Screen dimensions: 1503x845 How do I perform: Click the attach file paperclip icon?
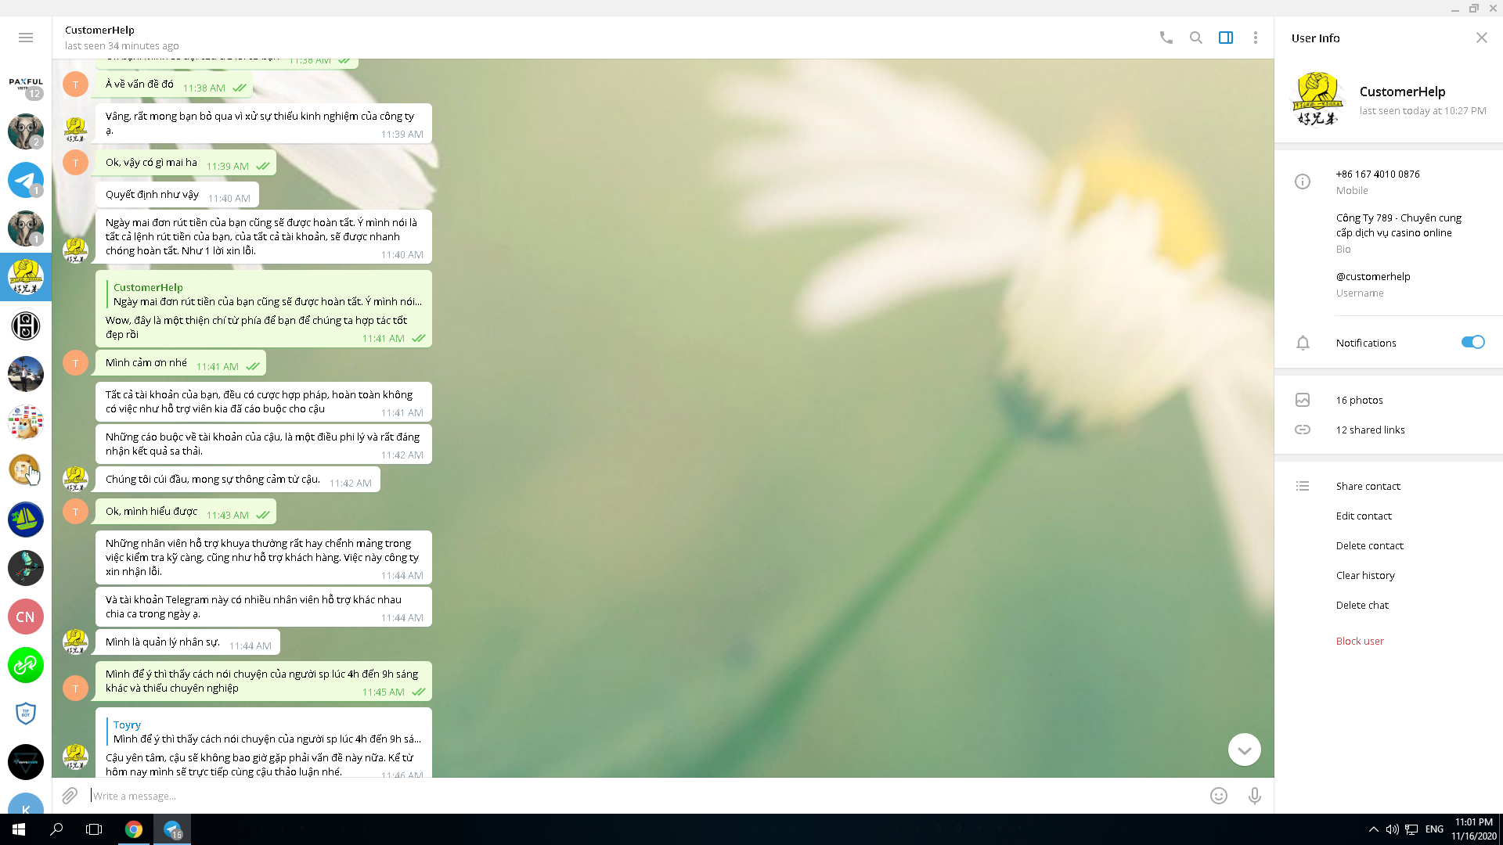[70, 796]
